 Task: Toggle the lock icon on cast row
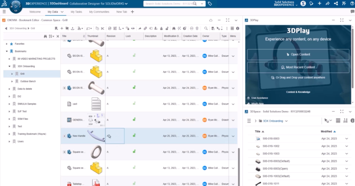click(134, 104)
